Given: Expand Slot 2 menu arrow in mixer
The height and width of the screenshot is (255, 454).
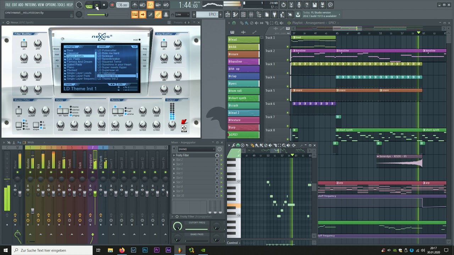Looking at the screenshot, I should coord(174,160).
